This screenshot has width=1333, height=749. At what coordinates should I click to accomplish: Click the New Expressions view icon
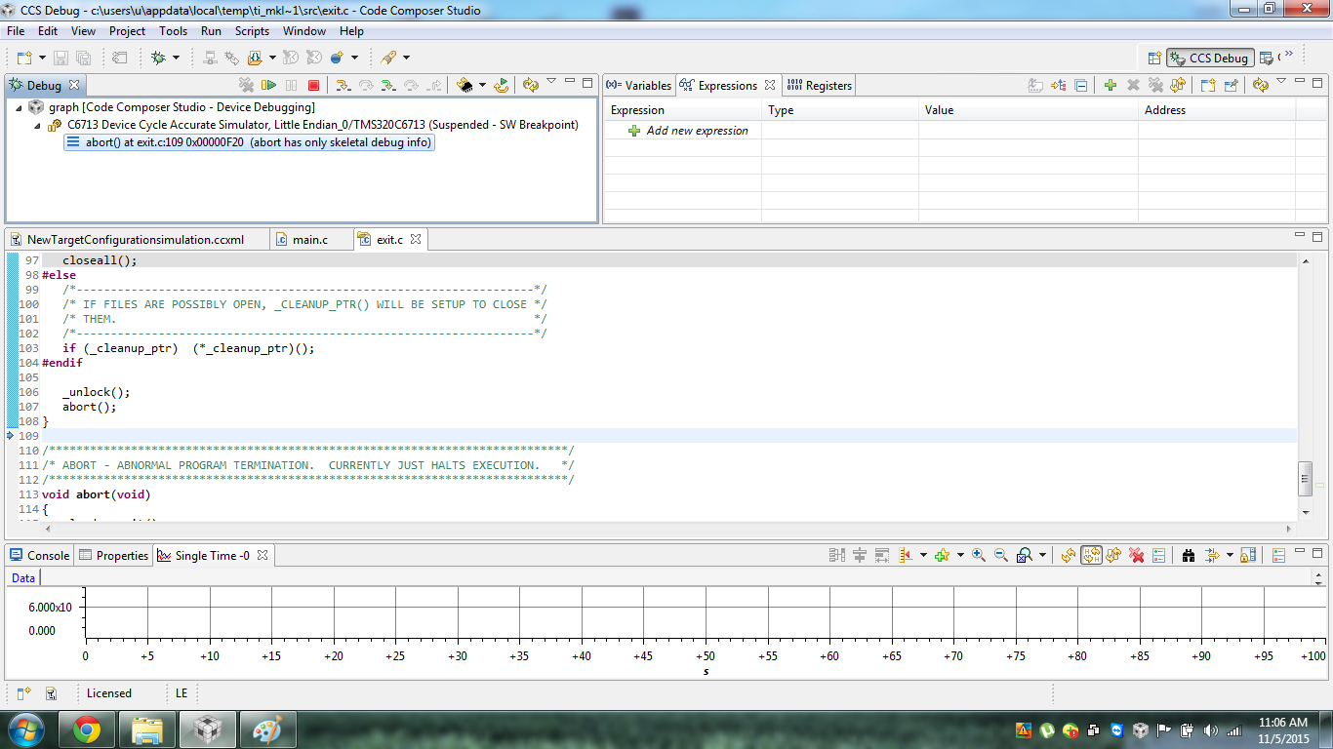(1208, 85)
